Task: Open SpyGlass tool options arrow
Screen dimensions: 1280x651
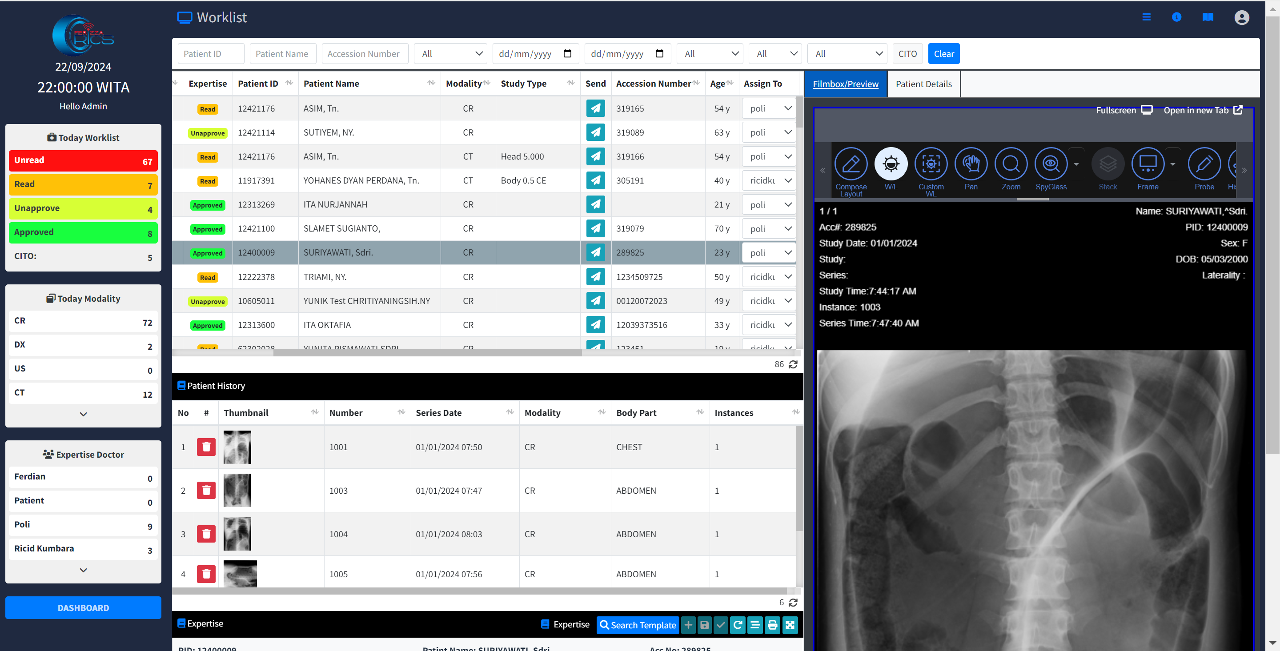Action: point(1076,164)
